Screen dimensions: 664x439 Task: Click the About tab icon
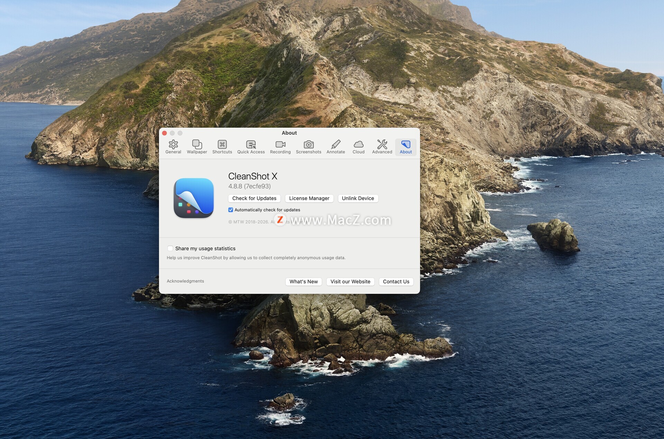406,144
